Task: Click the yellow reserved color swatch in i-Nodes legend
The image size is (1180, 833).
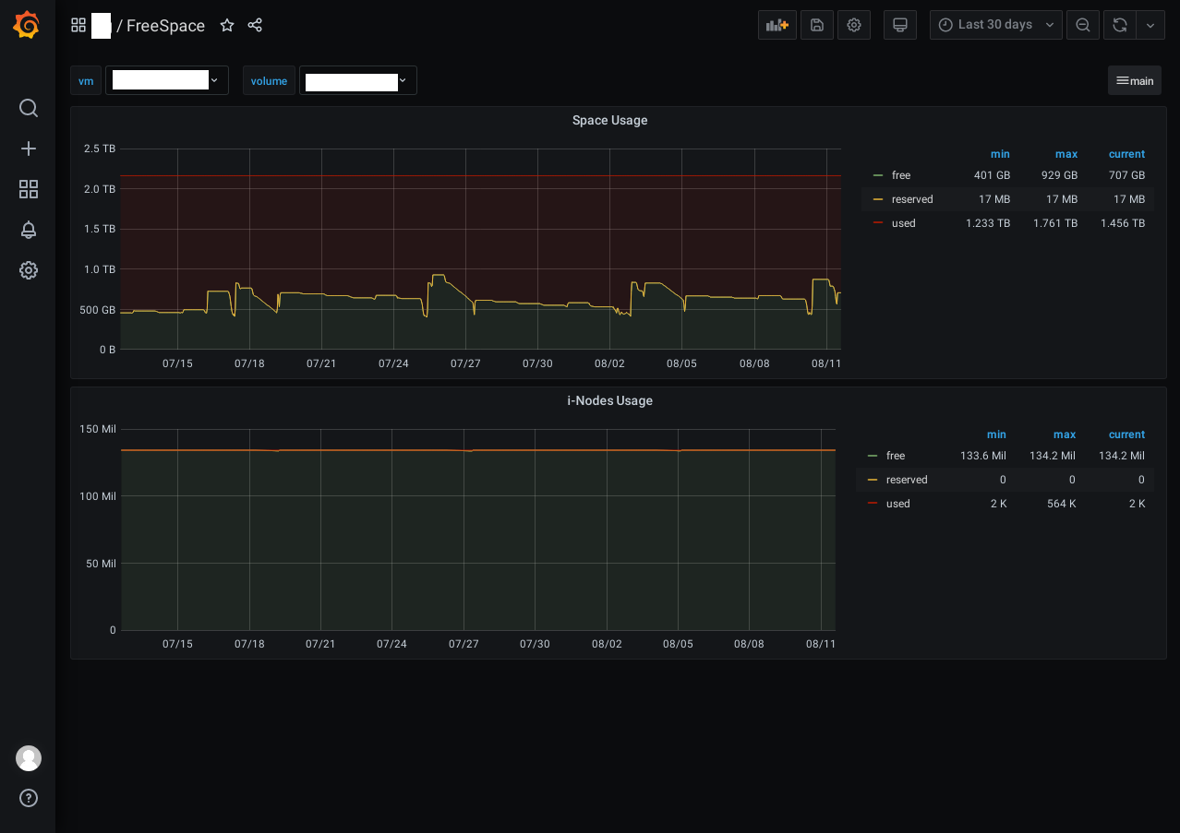Action: [873, 480]
